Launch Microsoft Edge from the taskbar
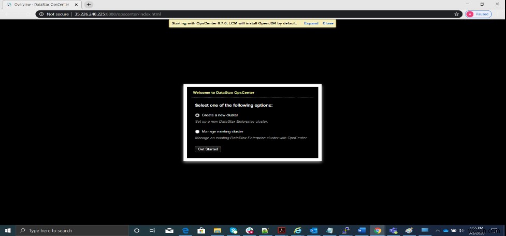506x236 pixels. pos(185,230)
